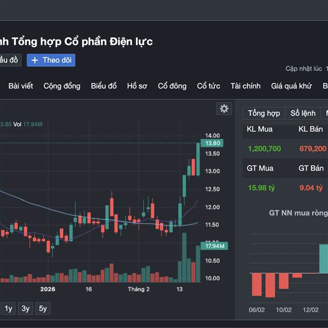Set chart range to 5y
This screenshot has height=328, width=328.
coord(43,308)
